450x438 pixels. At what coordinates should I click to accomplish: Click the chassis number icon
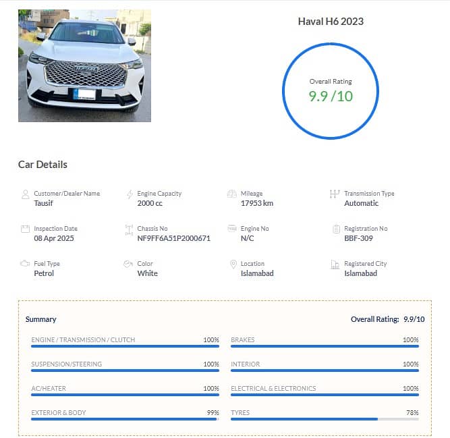[129, 230]
